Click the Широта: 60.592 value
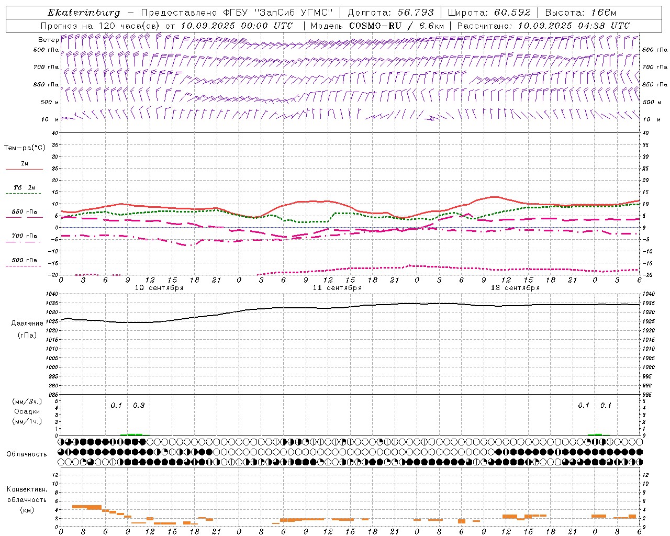 [x=489, y=12]
